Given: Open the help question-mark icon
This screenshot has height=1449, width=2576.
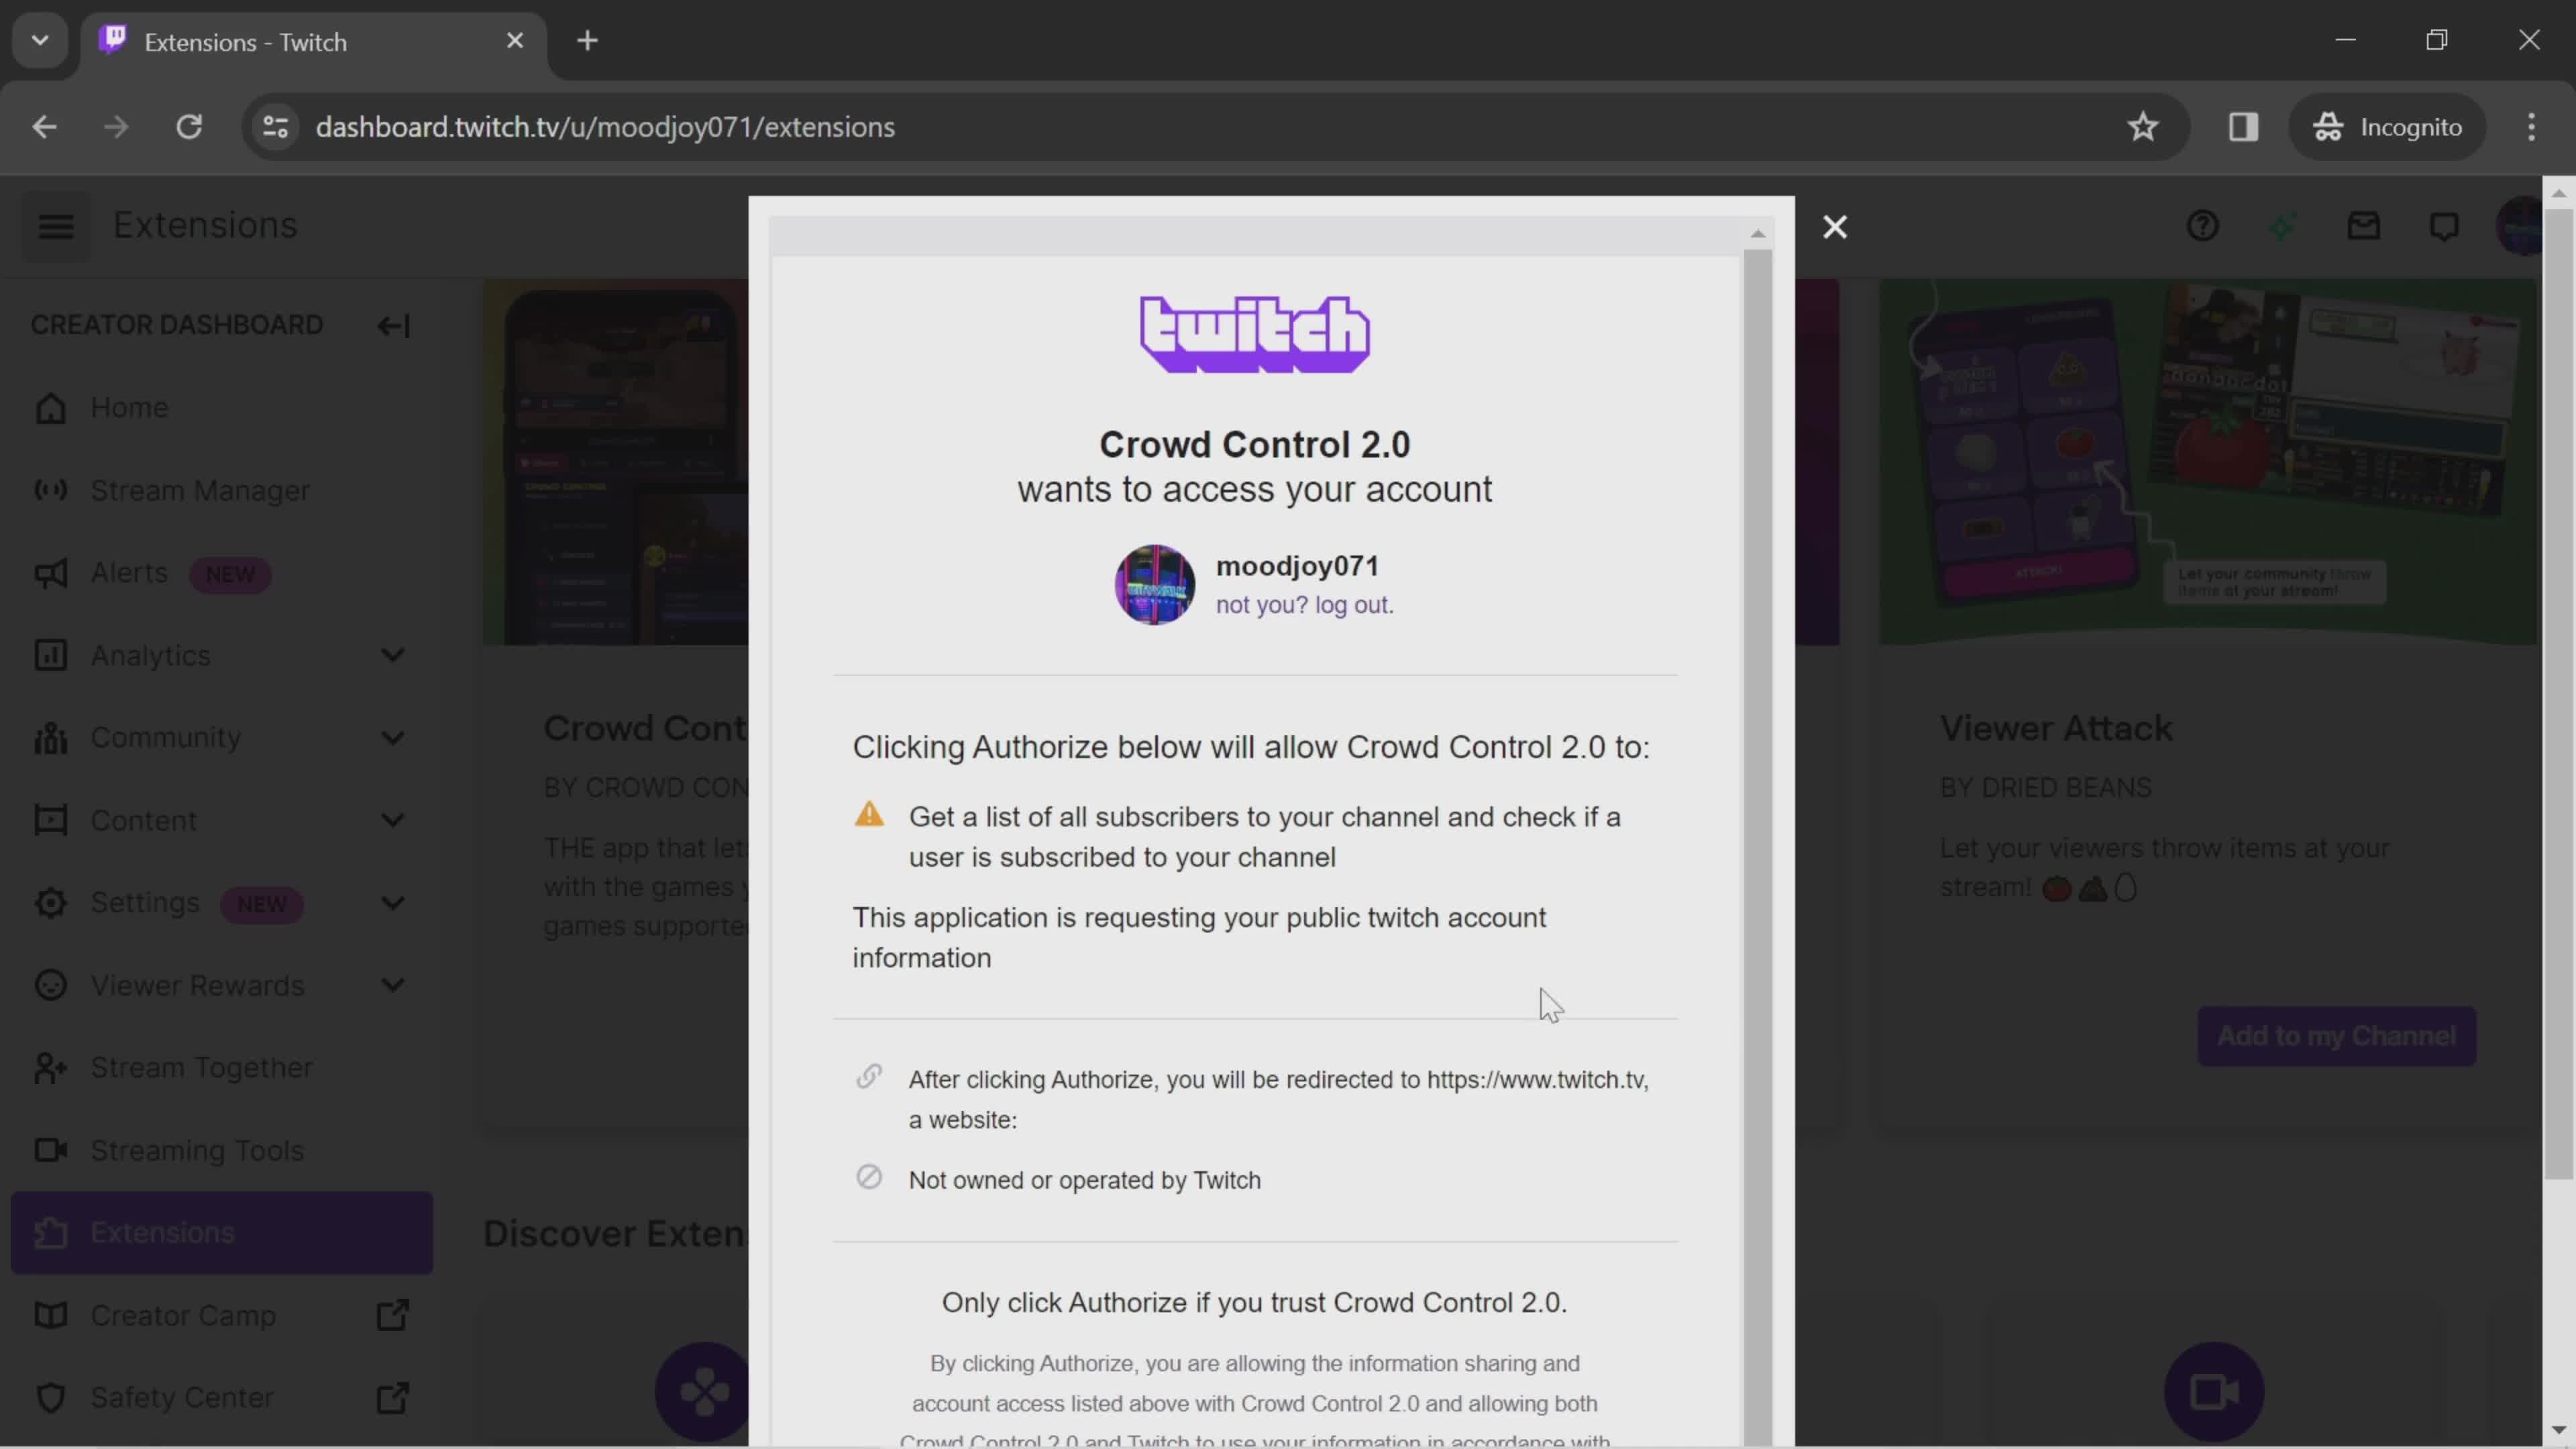Looking at the screenshot, I should click(x=2202, y=226).
